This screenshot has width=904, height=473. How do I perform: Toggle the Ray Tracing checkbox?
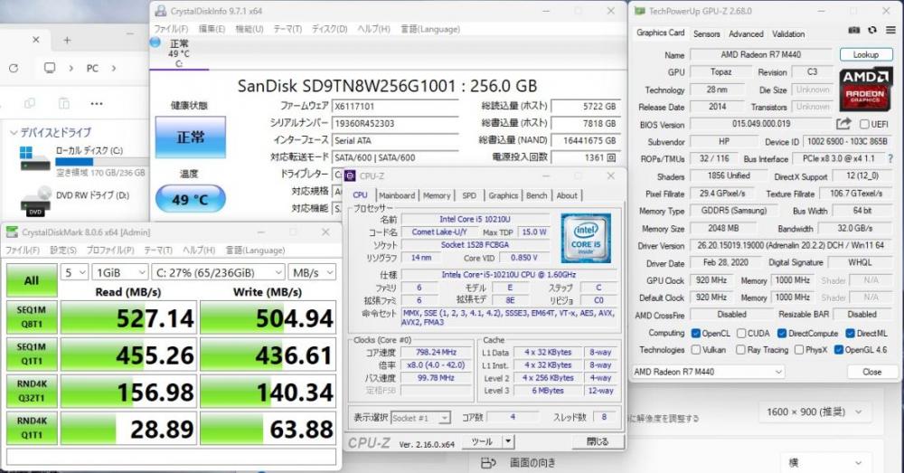740,350
